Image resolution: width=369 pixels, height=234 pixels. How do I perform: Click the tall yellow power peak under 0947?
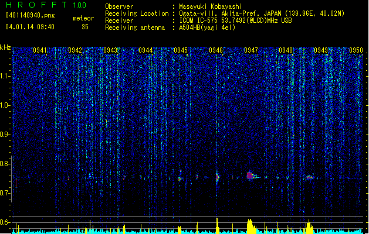point(251,226)
